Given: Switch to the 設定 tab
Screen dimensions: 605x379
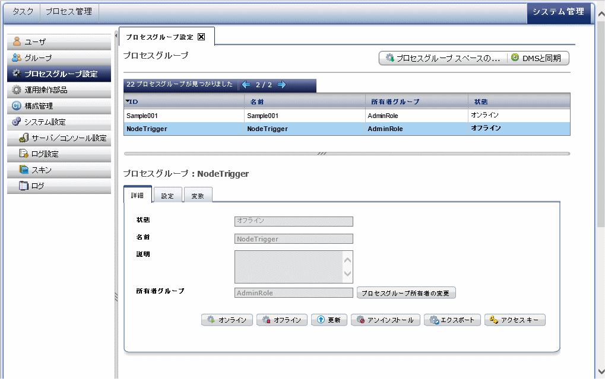Looking at the screenshot, I should click(x=167, y=196).
